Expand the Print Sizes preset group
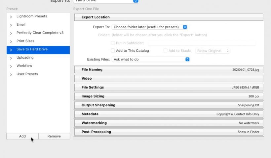The width and height of the screenshot is (271, 158). pos(11,41)
